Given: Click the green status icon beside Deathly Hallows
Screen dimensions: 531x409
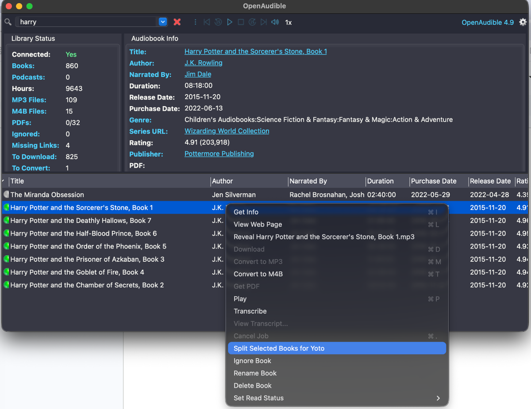Looking at the screenshot, I should tap(6, 221).
